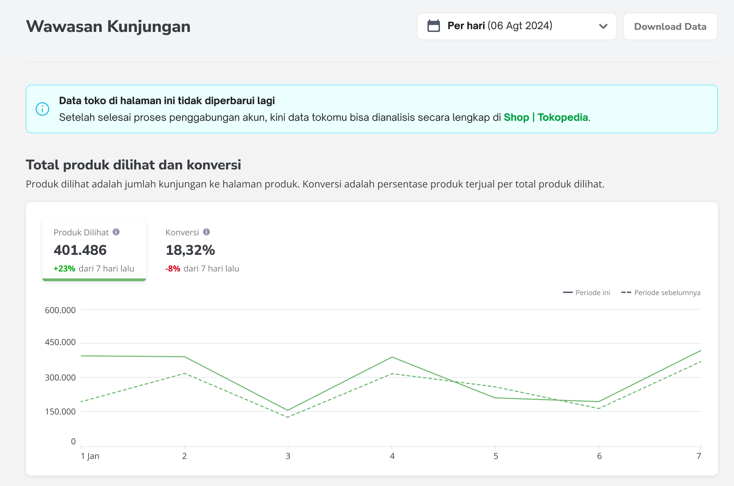734x486 pixels.
Task: Click the green underline bar under Produk Dilihat
Action: pyautogui.click(x=94, y=279)
